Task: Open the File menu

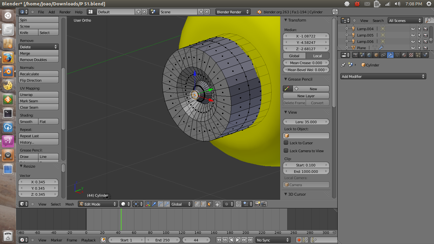Action: click(41, 12)
